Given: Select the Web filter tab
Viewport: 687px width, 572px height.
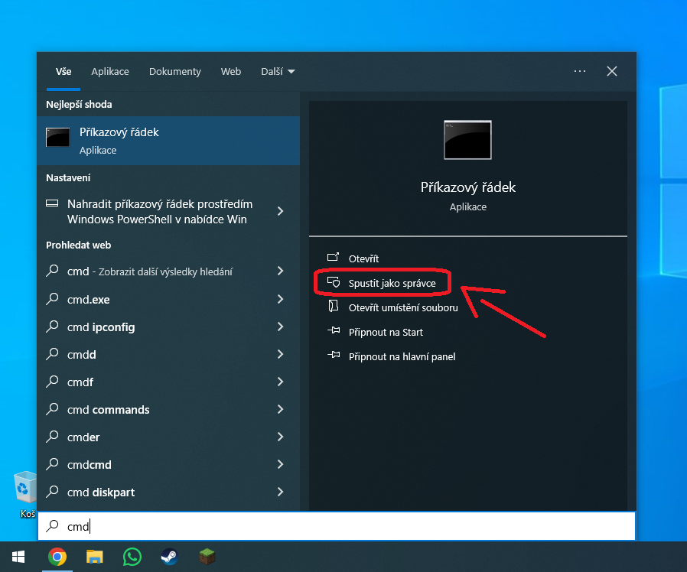Looking at the screenshot, I should [x=231, y=71].
